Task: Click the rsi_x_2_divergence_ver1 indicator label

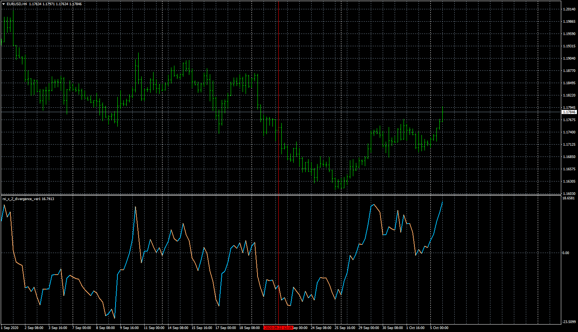Action: pyautogui.click(x=22, y=199)
